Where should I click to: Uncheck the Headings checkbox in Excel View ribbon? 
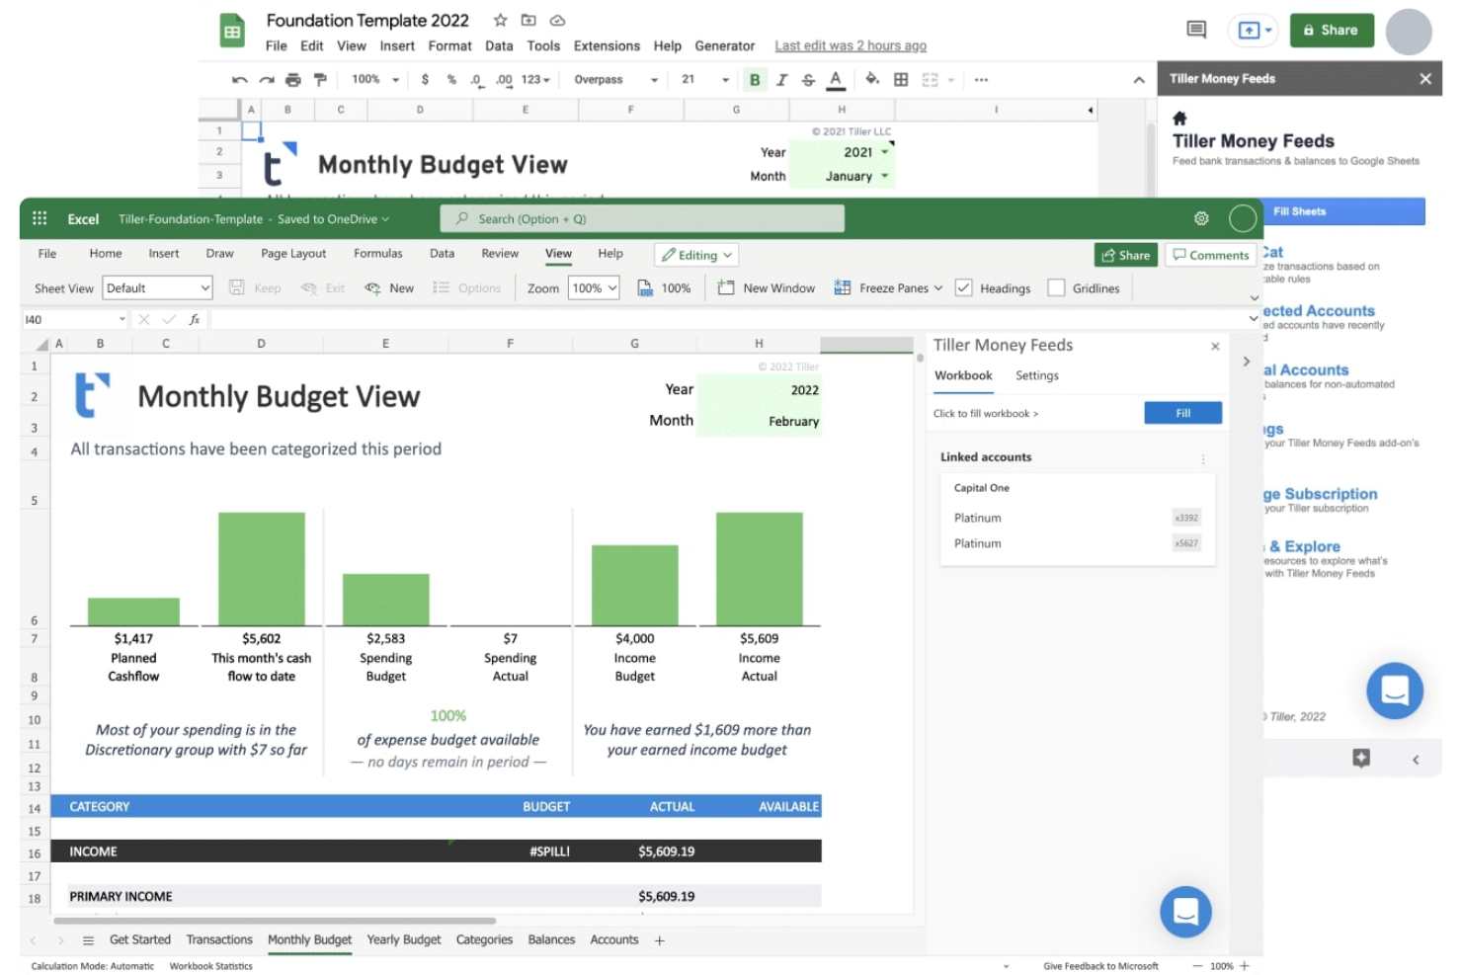click(x=964, y=287)
